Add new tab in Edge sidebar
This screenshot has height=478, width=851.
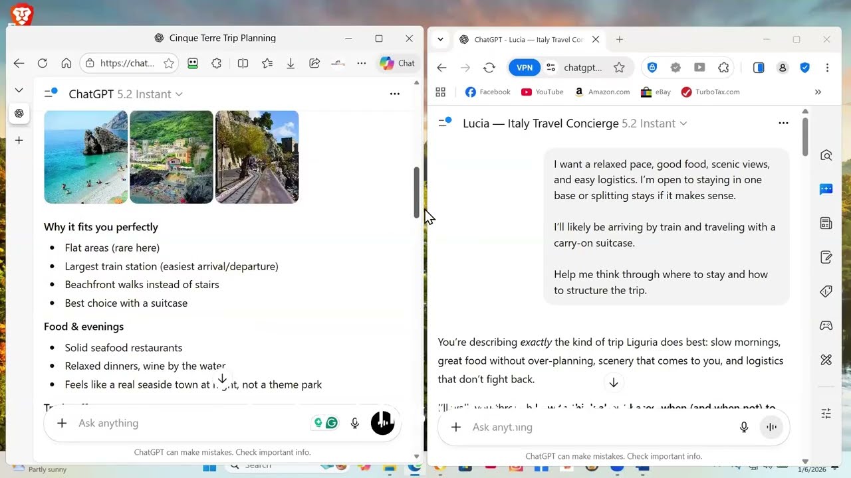pos(19,140)
